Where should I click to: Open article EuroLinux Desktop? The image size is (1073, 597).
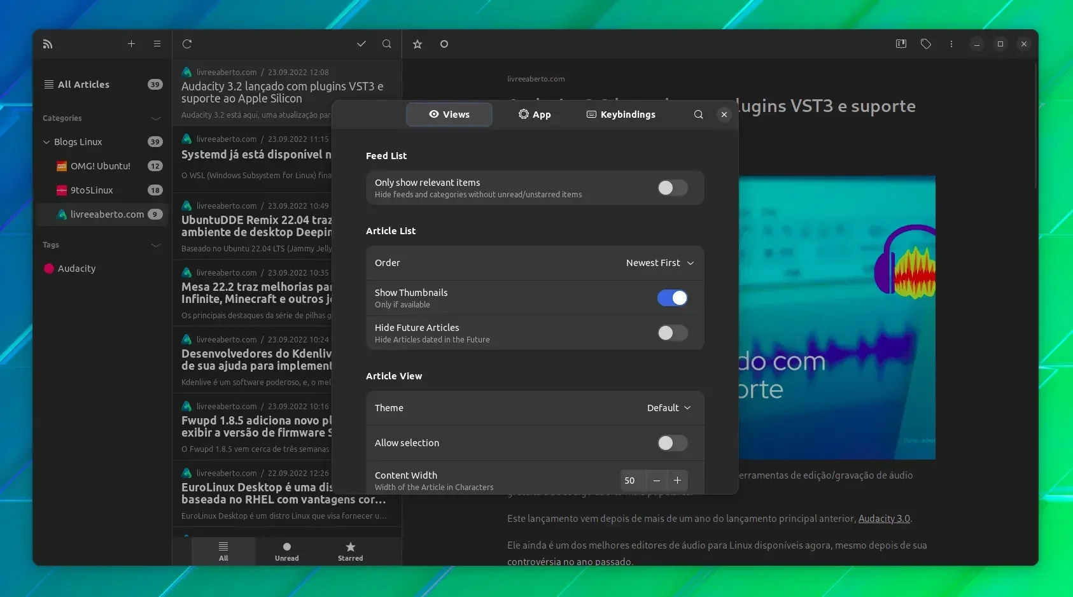click(286, 493)
